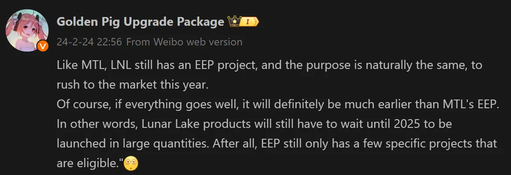The height and width of the screenshot is (175, 511).
Task: Click the From Weibo web version source
Action: click(x=184, y=42)
